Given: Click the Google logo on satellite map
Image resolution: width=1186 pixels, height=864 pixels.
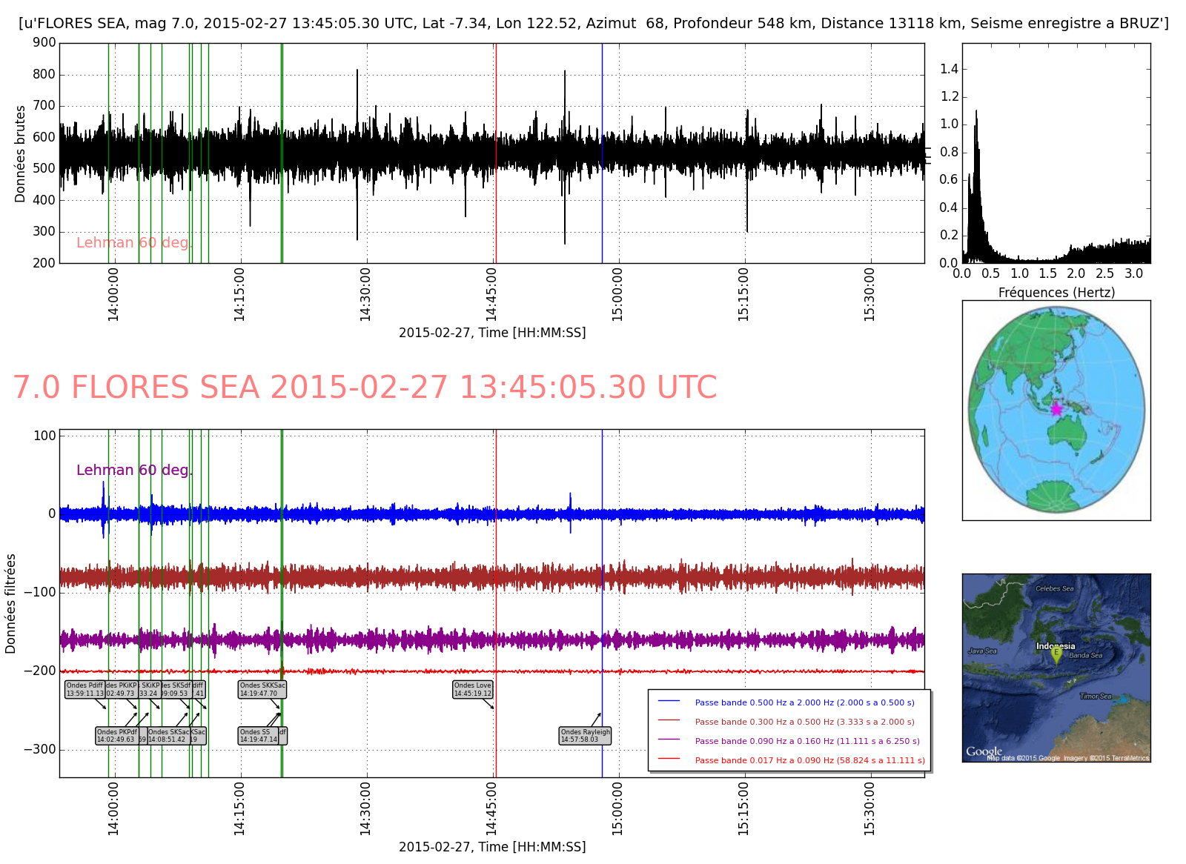Looking at the screenshot, I should coord(984,751).
